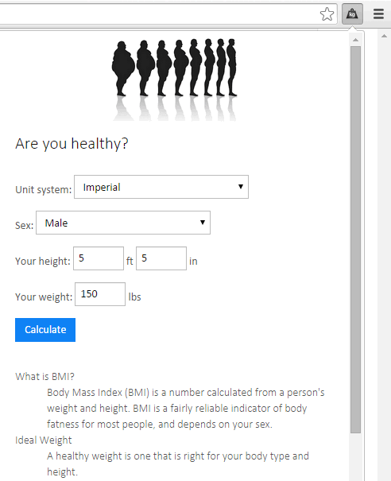
Task: Click the 'Sex:' label
Action: (x=24, y=226)
